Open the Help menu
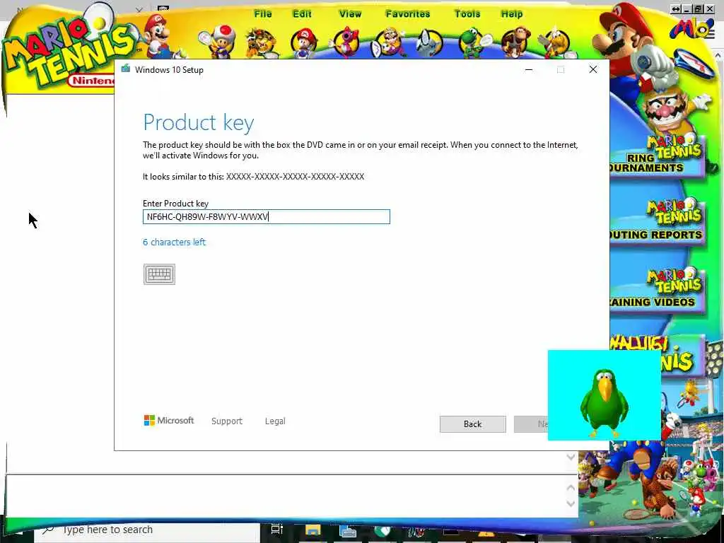 tap(512, 14)
